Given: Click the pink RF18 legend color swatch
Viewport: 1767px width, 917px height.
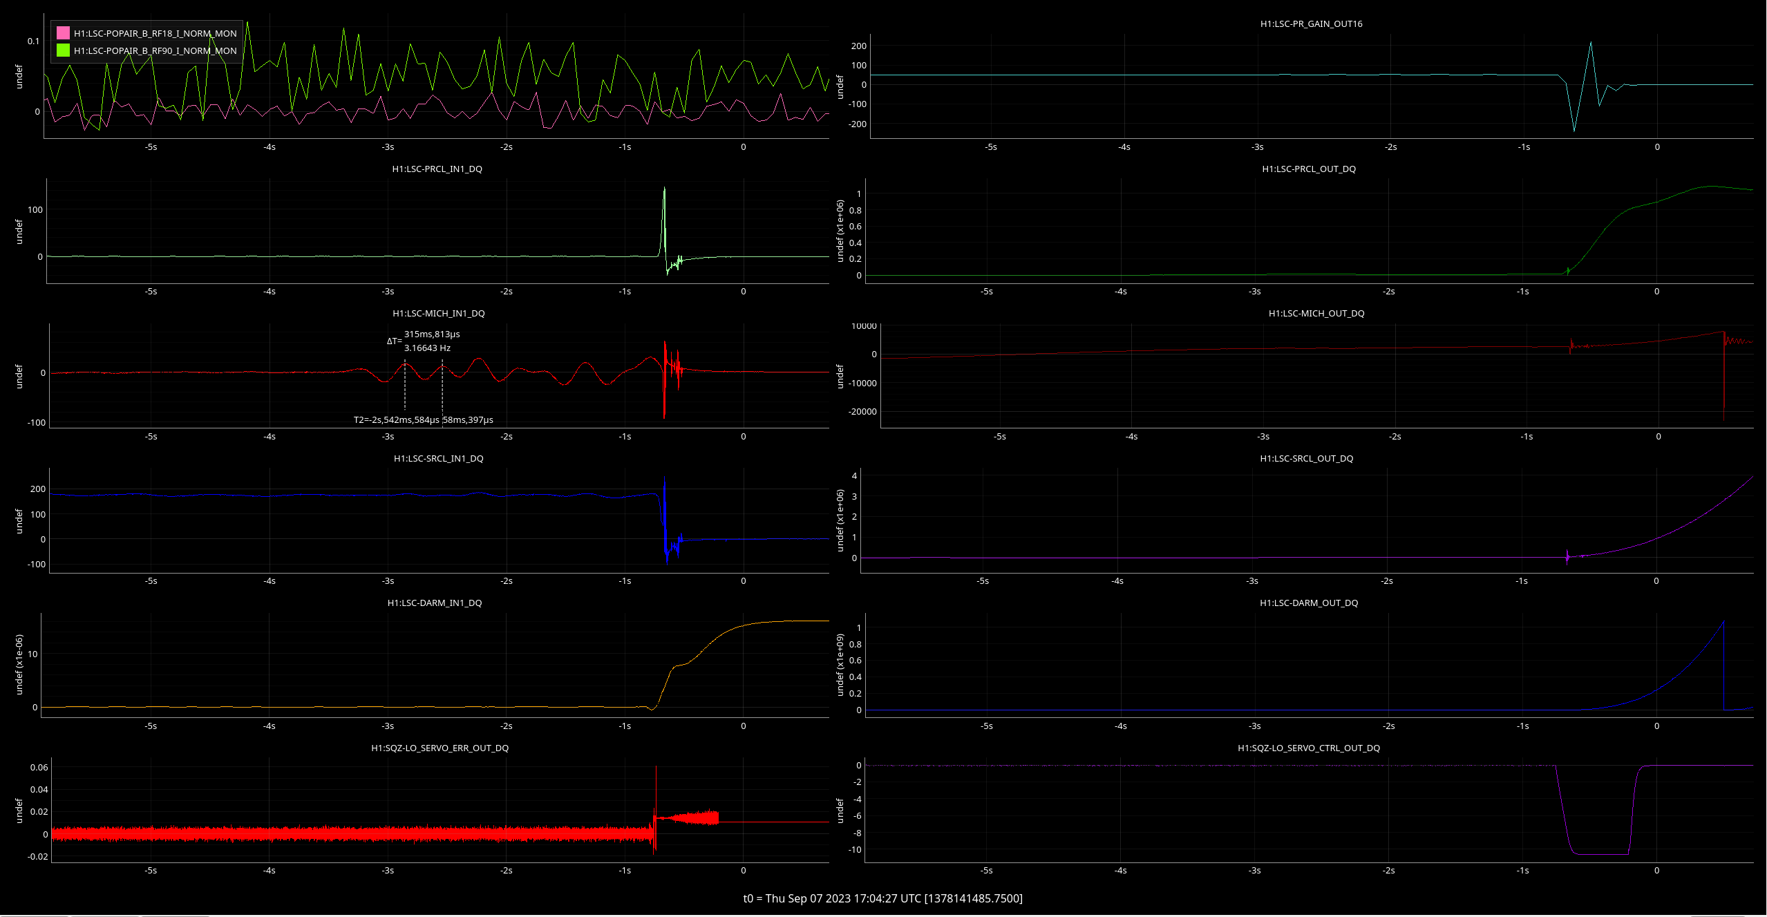Looking at the screenshot, I should 63,33.
